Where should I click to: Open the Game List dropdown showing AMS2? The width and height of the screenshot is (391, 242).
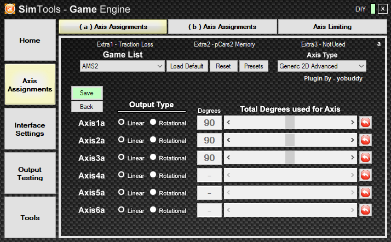click(x=122, y=66)
